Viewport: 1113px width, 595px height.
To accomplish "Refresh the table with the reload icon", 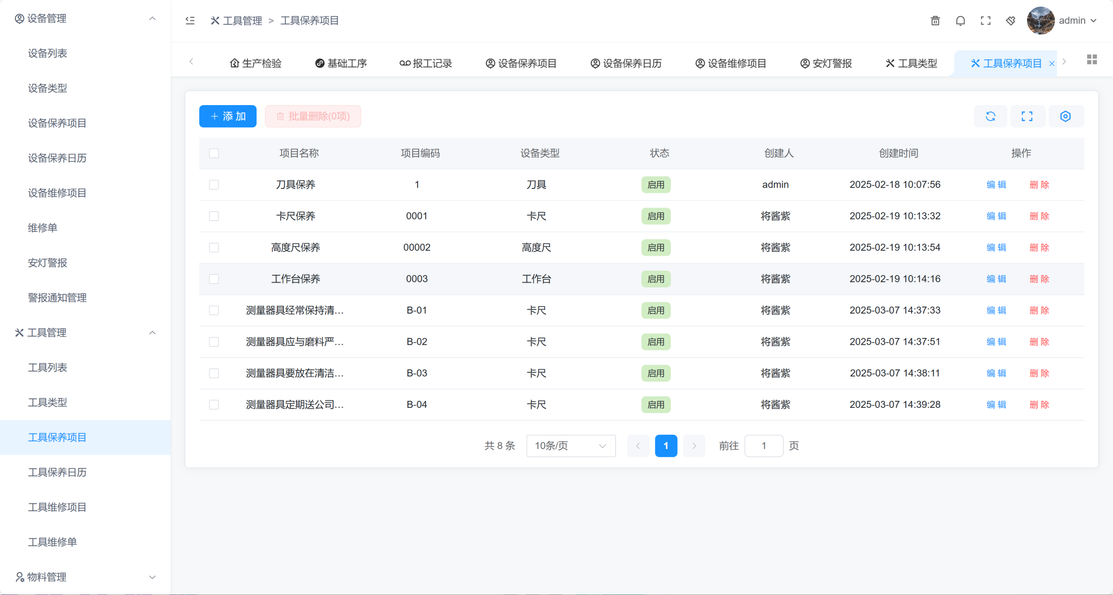I will tap(990, 116).
